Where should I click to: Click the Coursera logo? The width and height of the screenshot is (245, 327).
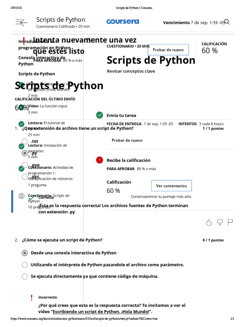pos(122,22)
